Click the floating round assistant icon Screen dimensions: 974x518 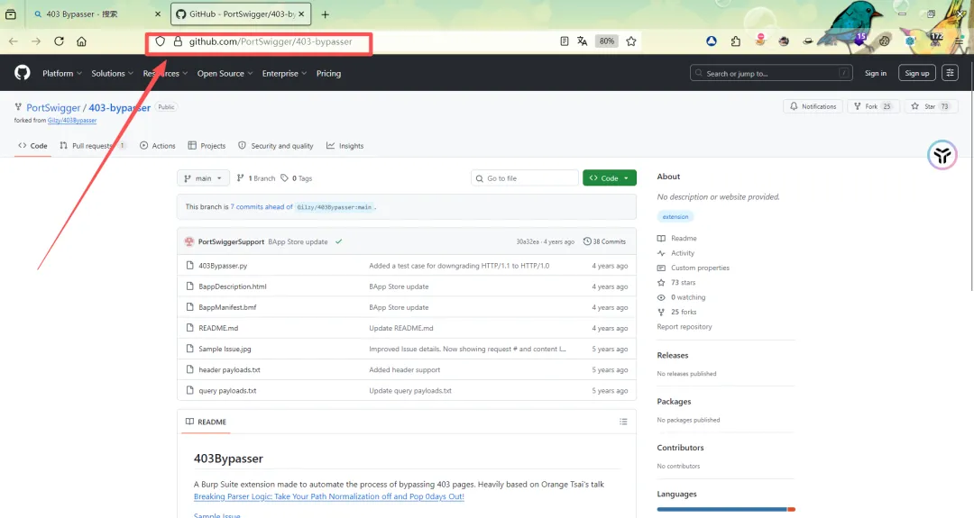(x=942, y=155)
